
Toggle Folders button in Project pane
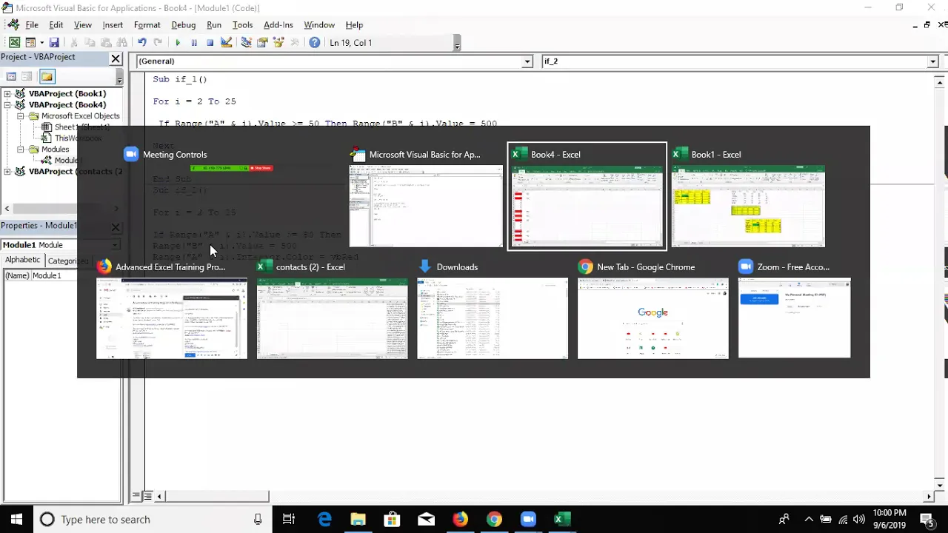[47, 76]
